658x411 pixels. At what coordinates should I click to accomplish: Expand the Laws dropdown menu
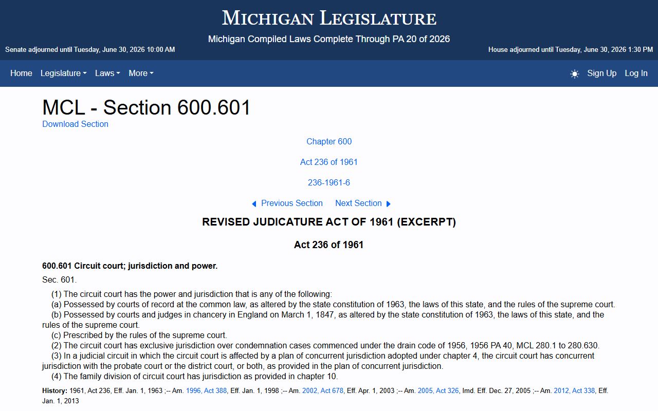pos(107,73)
